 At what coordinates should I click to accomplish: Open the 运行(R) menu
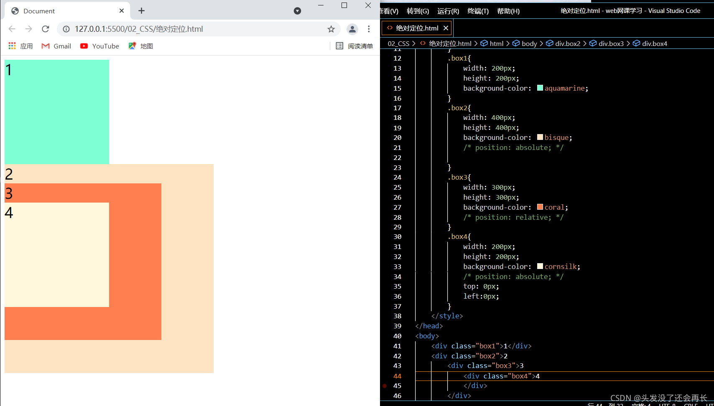point(448,11)
